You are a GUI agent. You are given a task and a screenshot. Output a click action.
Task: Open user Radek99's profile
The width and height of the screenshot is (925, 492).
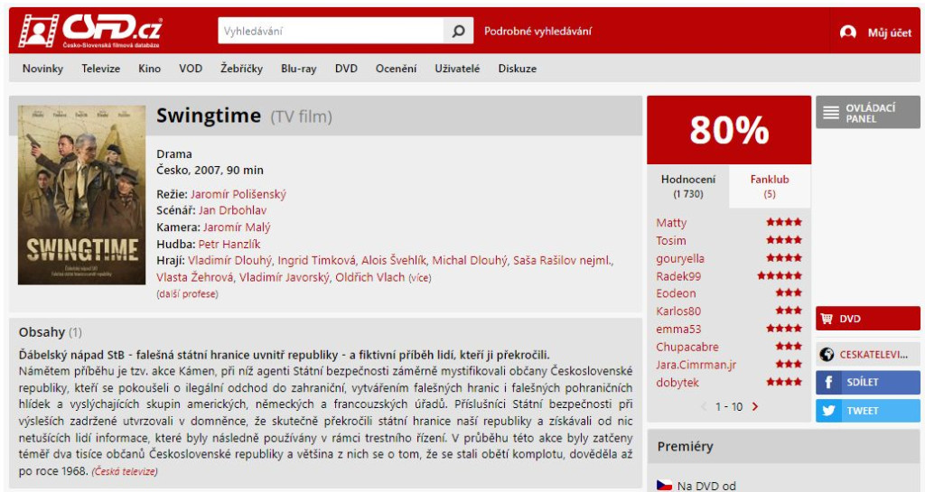pos(678,275)
